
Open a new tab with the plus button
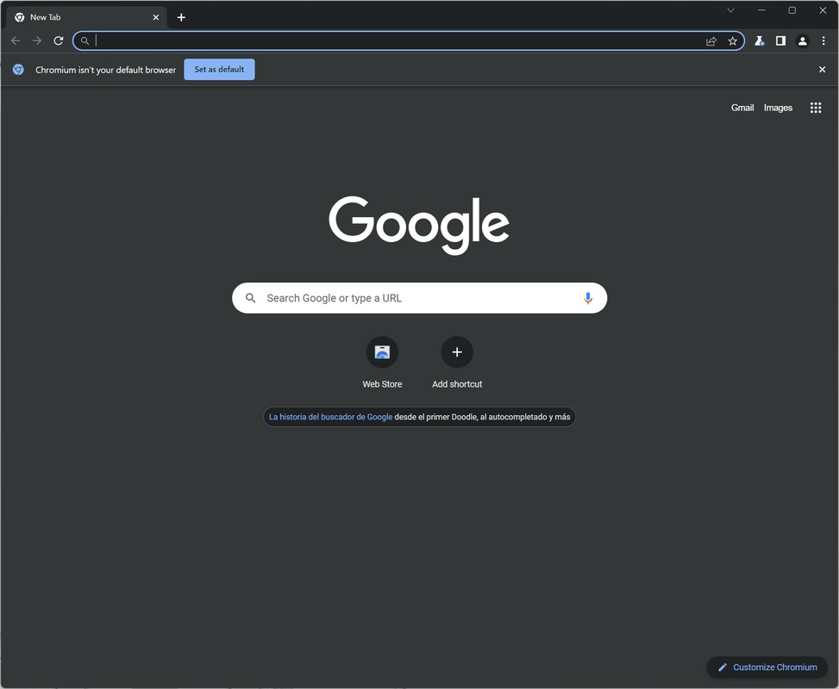point(181,16)
